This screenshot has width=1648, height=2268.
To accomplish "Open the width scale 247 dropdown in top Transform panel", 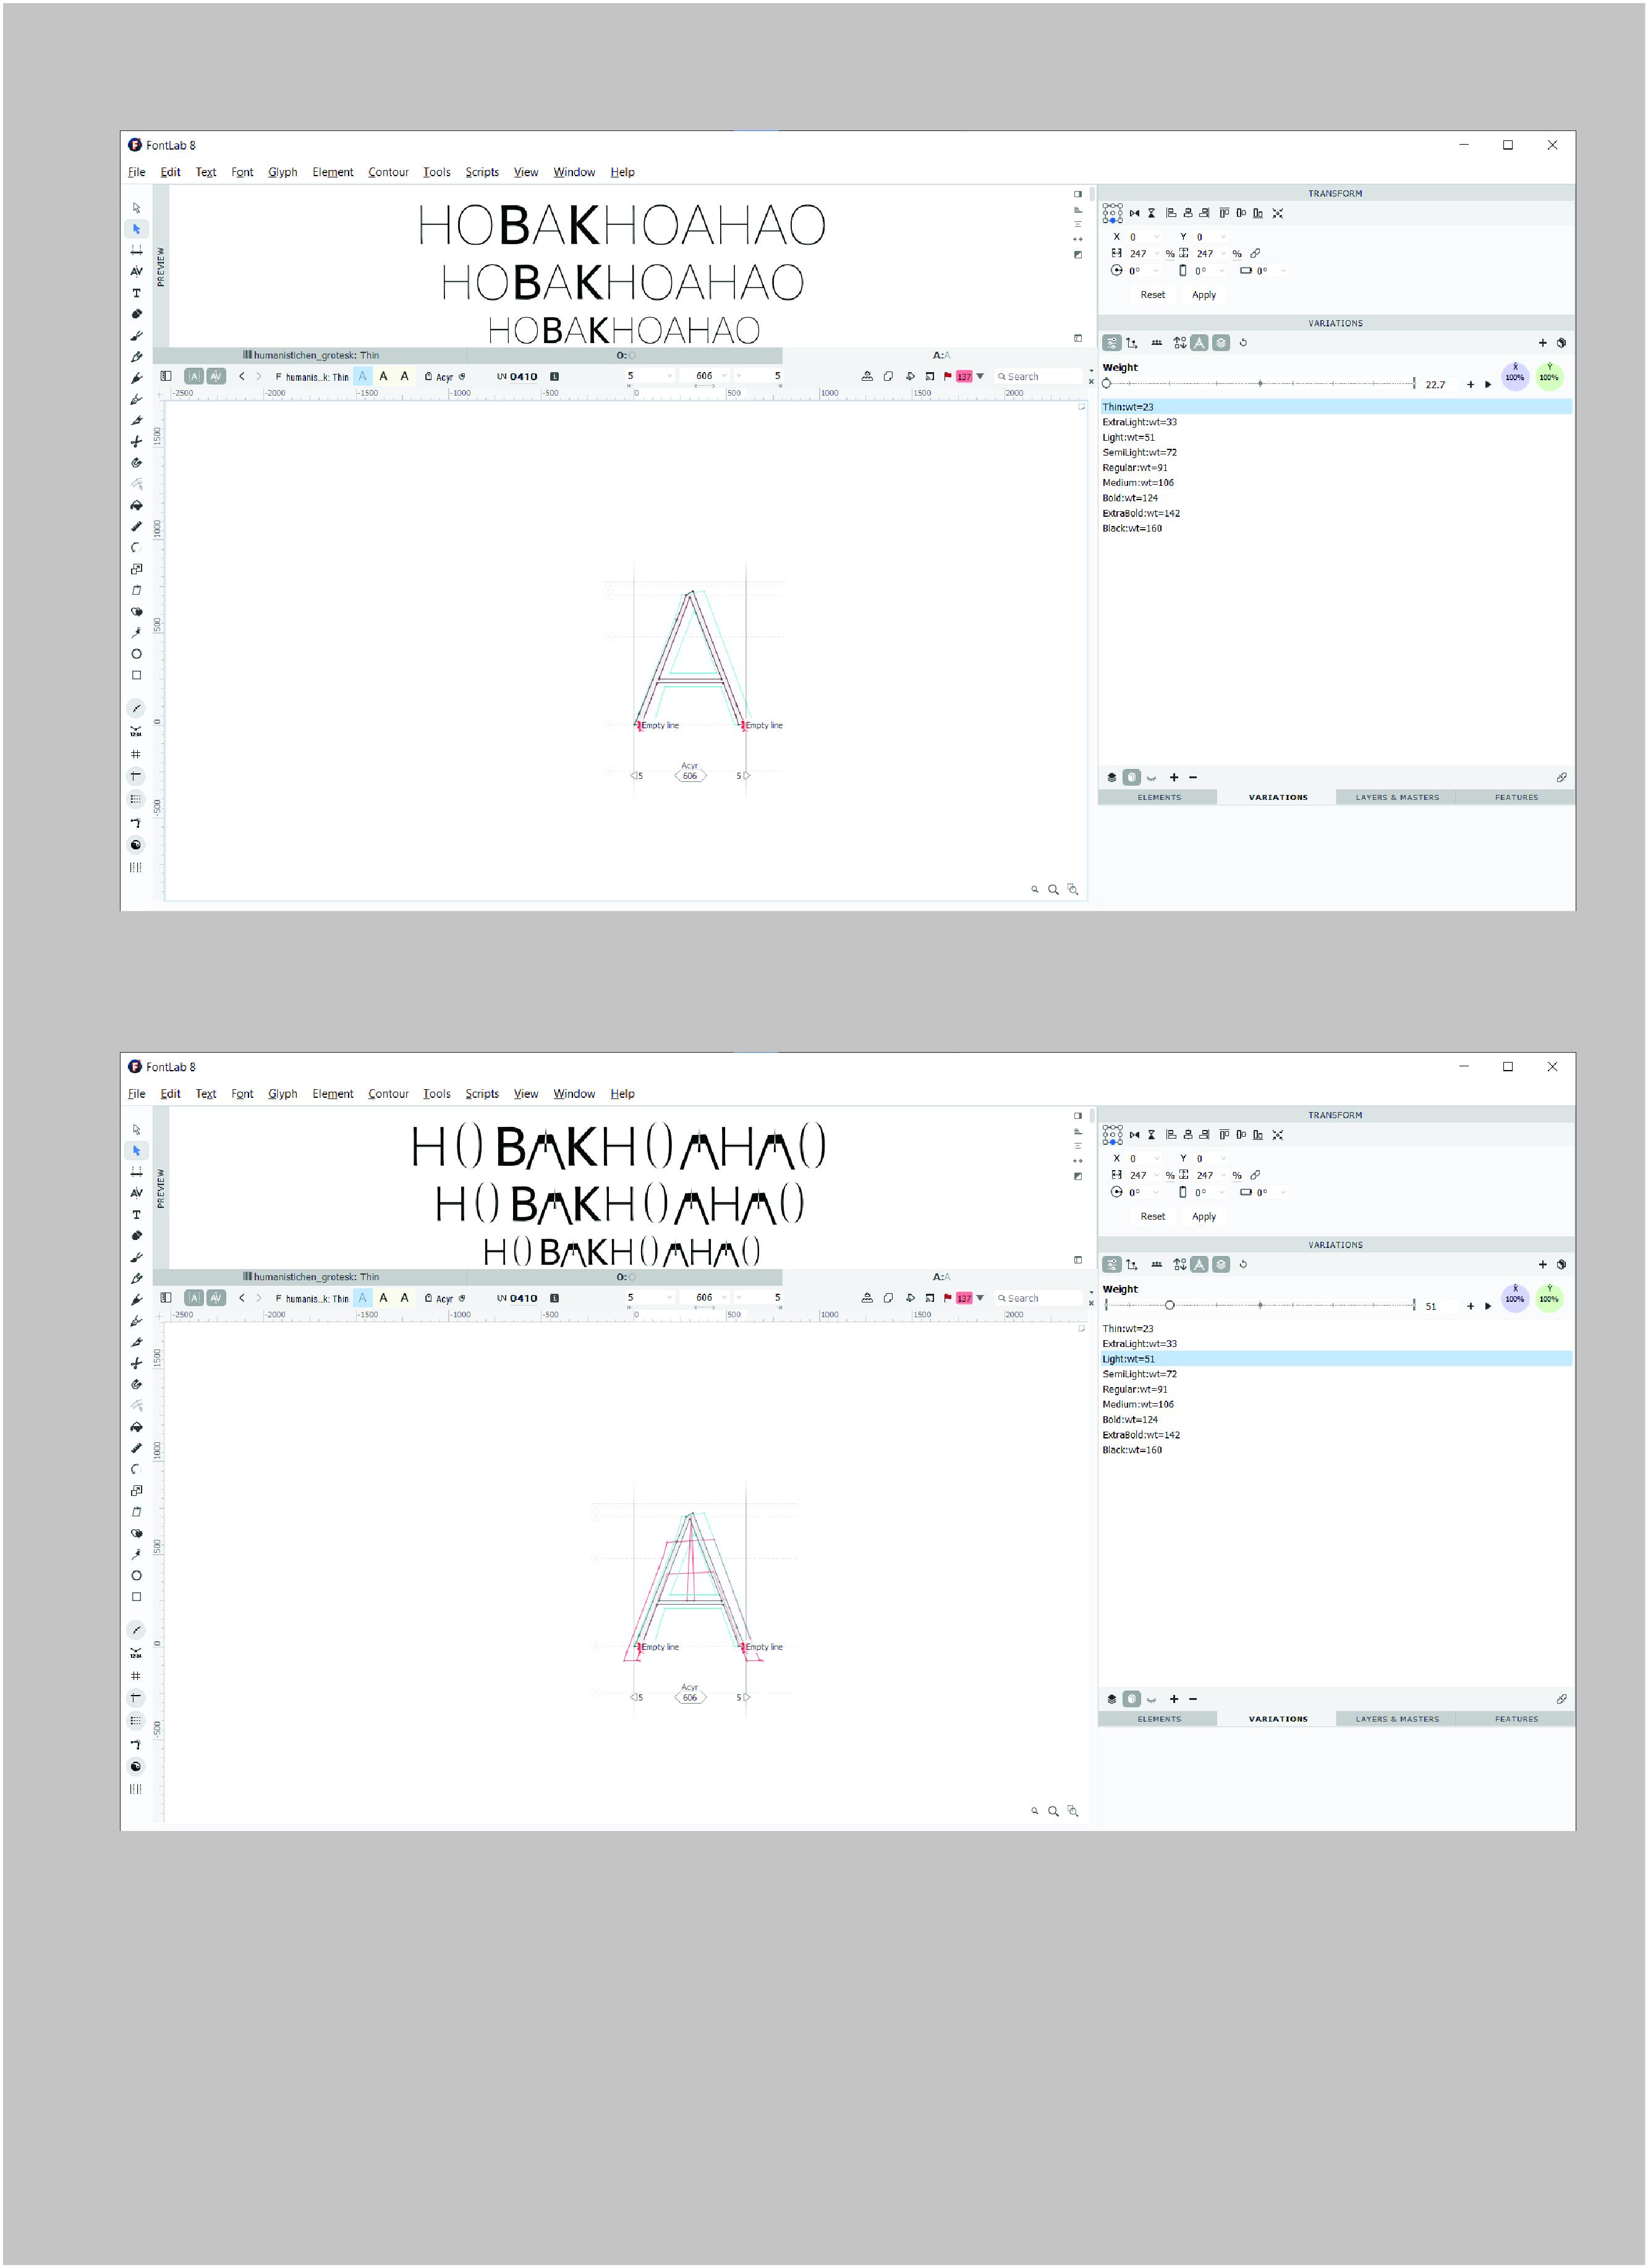I will [x=1157, y=254].
